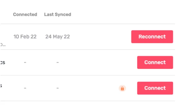Click blank area in the middle "cs" row
This screenshot has height=106, width=177.
[x=97, y=62]
